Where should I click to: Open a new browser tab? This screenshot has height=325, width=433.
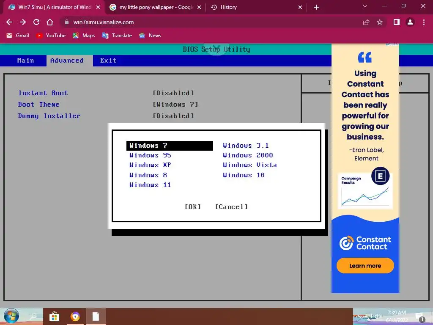[x=316, y=7]
